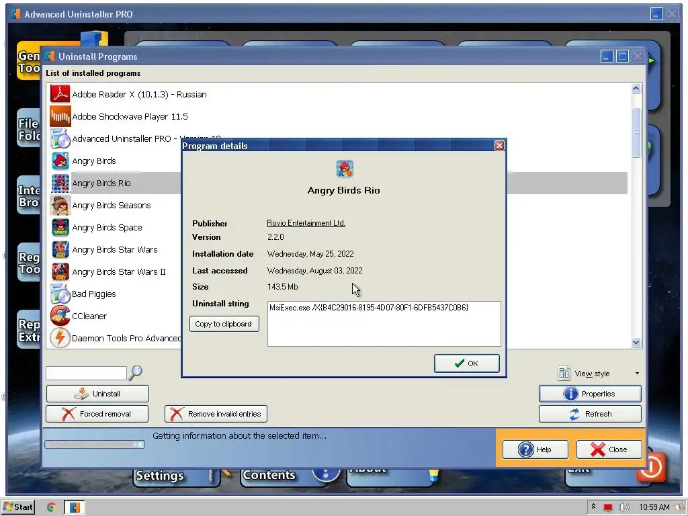Open Internet Browser tools tab in main window
The image size is (688, 516).
pos(28,196)
